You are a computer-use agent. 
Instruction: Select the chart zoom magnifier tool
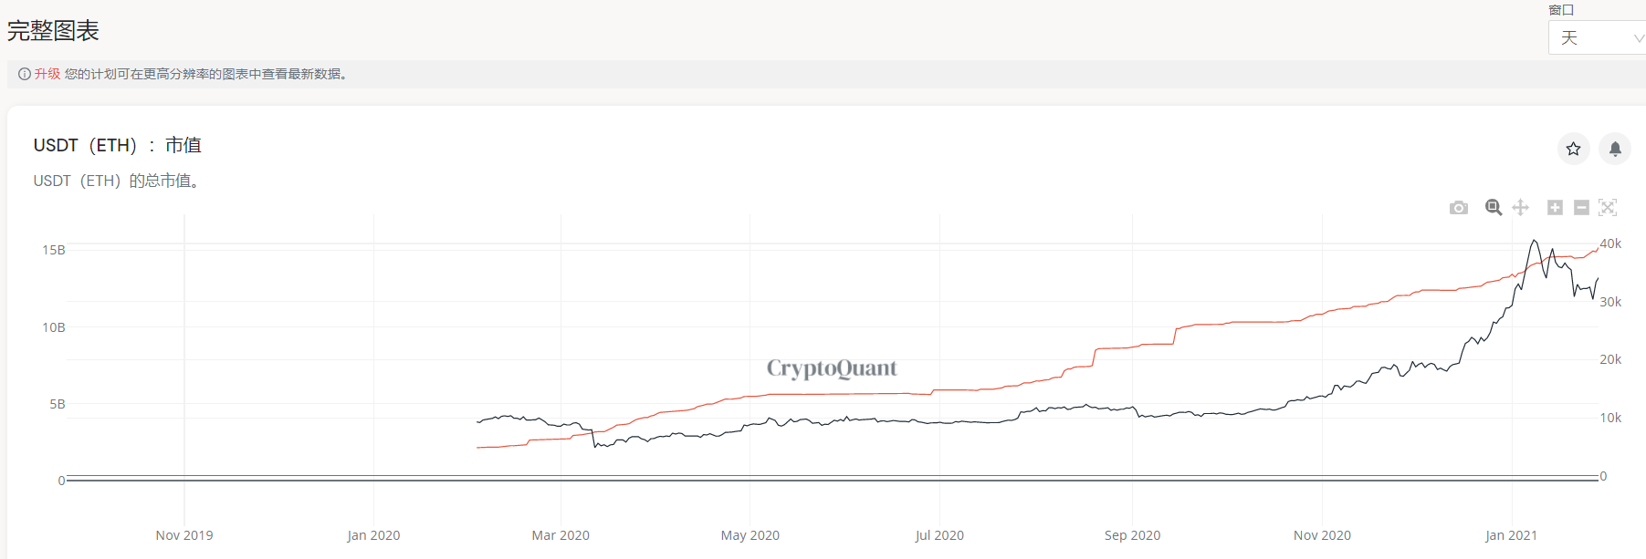[x=1494, y=208]
